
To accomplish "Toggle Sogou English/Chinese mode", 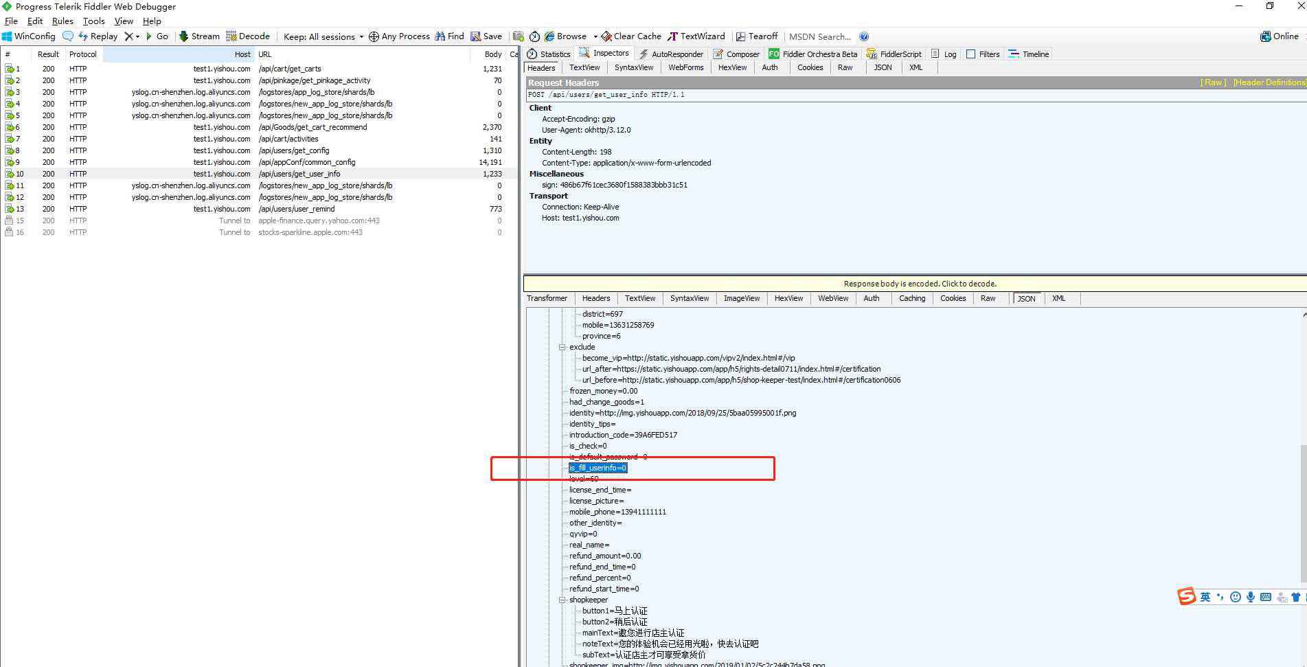I will pyautogui.click(x=1205, y=597).
